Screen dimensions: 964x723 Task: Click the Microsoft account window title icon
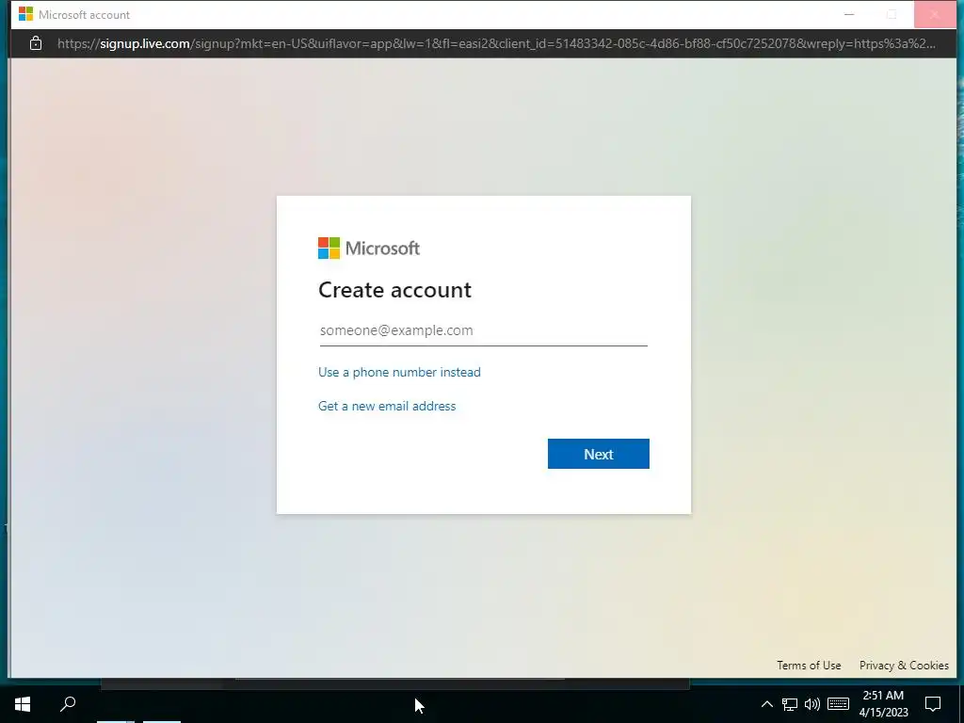coord(25,14)
